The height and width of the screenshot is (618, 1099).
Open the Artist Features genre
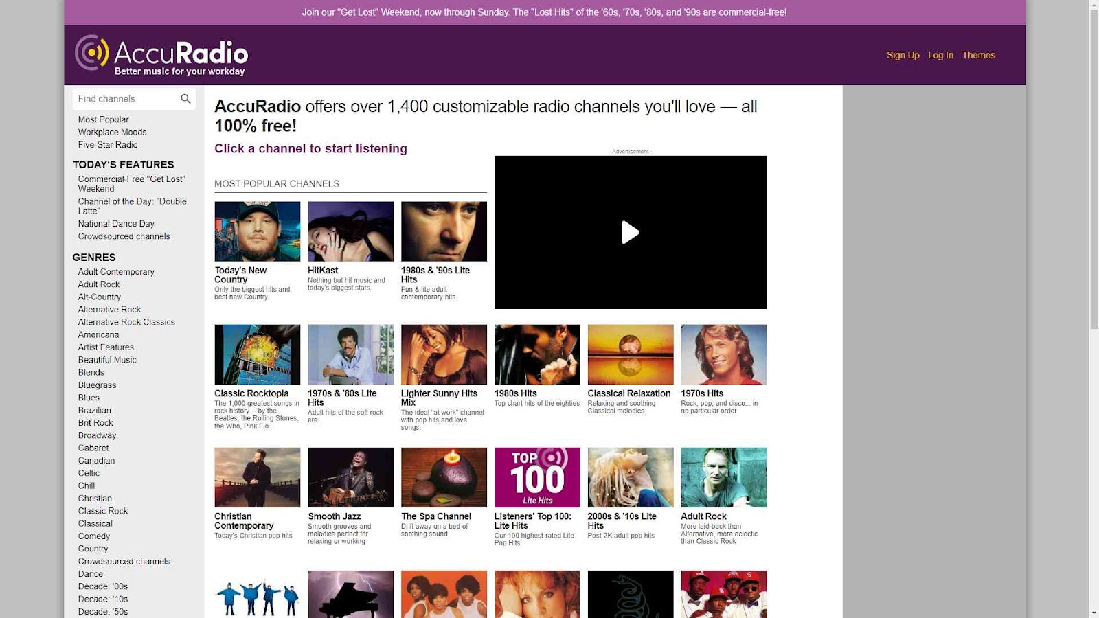click(x=106, y=347)
